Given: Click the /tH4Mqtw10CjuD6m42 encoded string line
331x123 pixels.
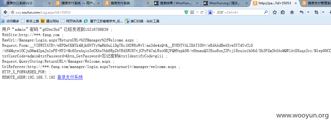Looking at the screenshot, I should click(x=166, y=51).
